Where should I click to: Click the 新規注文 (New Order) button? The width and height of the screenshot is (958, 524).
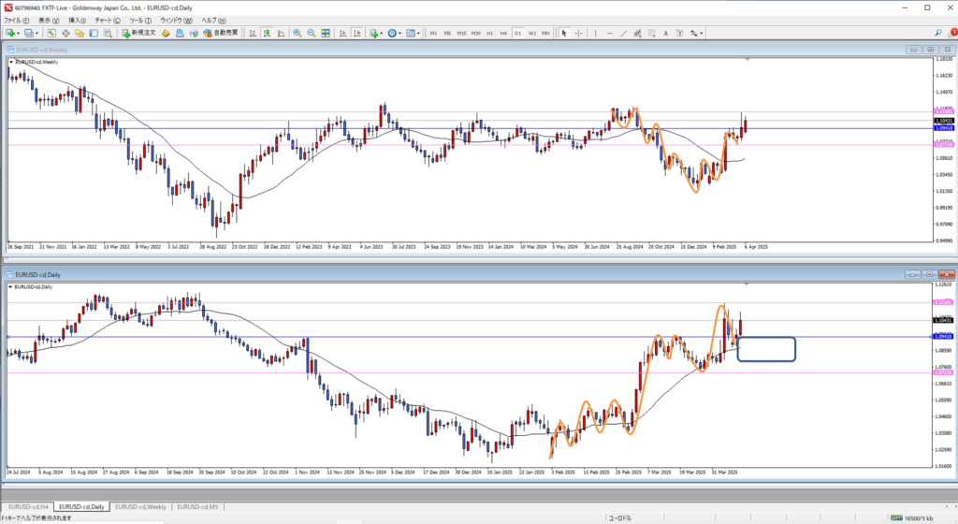point(139,33)
